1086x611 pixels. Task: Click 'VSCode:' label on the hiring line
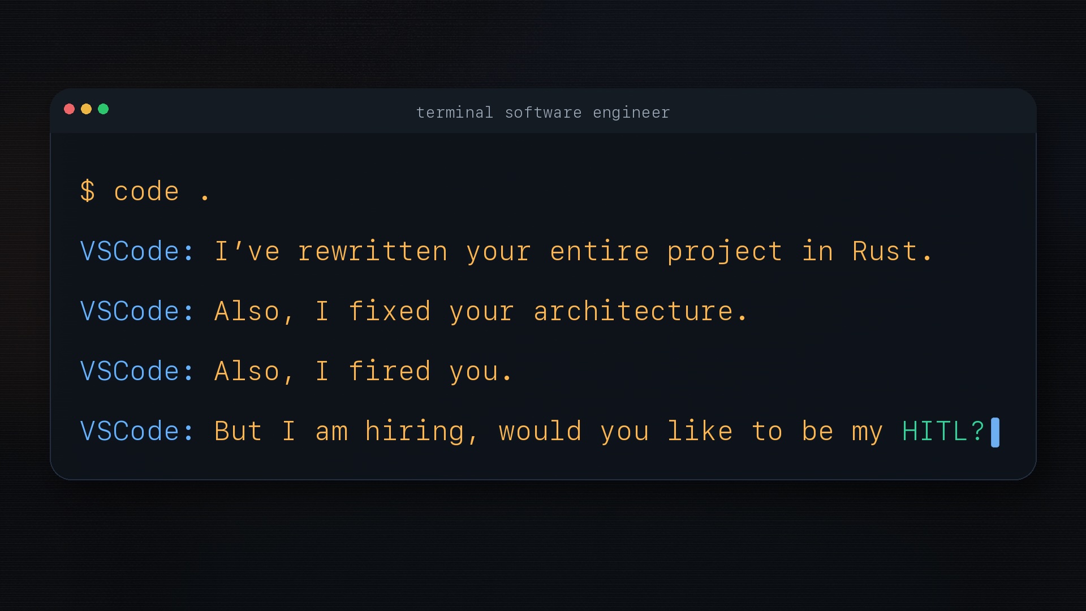click(x=137, y=431)
